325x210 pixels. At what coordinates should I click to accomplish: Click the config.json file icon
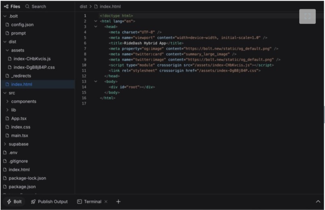7,25
